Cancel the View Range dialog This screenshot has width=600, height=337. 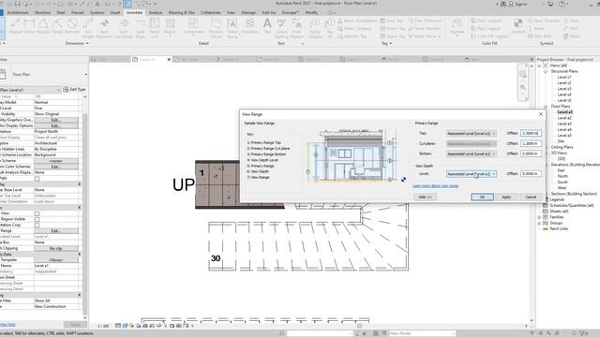tap(531, 198)
